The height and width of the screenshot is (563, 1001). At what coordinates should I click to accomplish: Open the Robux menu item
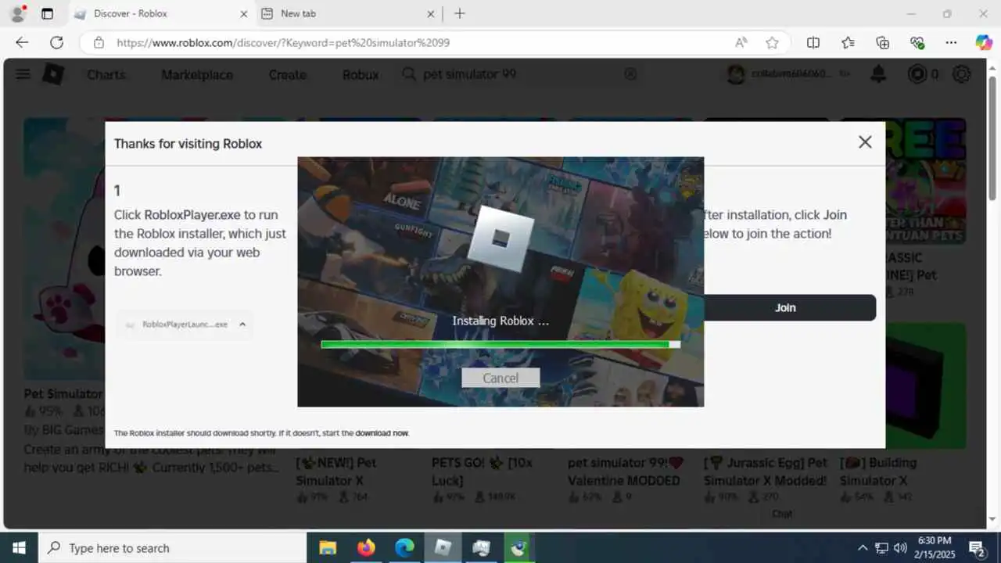tap(361, 74)
